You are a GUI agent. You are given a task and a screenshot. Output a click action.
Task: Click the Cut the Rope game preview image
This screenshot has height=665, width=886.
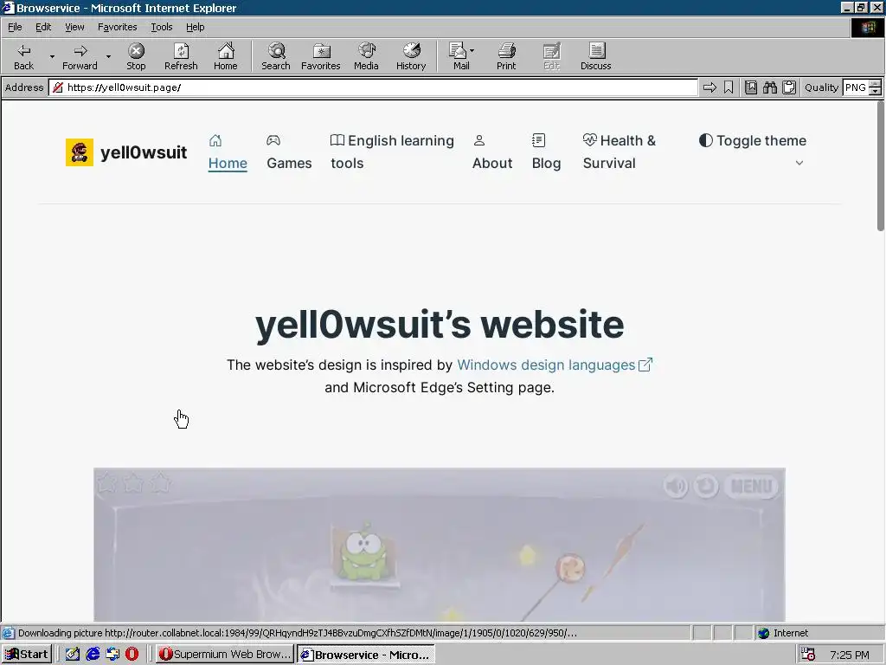439,545
